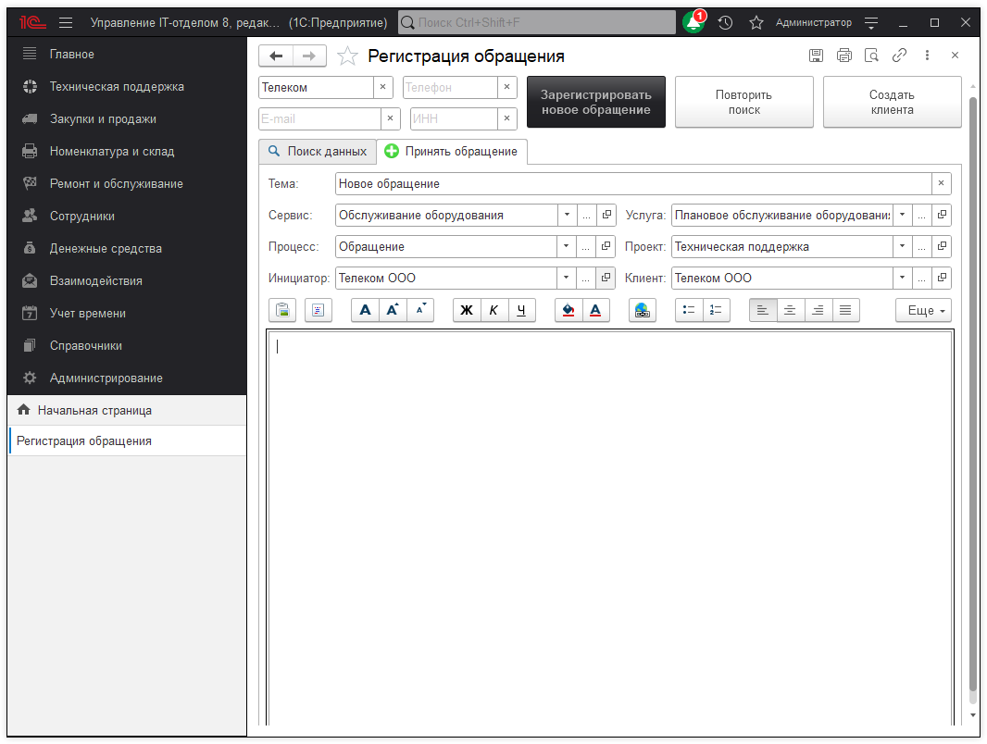This screenshot has height=744, width=987.
Task: Open the history clock icon
Action: (725, 23)
